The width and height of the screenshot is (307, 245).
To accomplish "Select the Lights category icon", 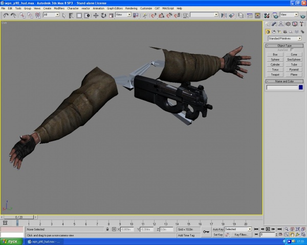I will [279, 32].
